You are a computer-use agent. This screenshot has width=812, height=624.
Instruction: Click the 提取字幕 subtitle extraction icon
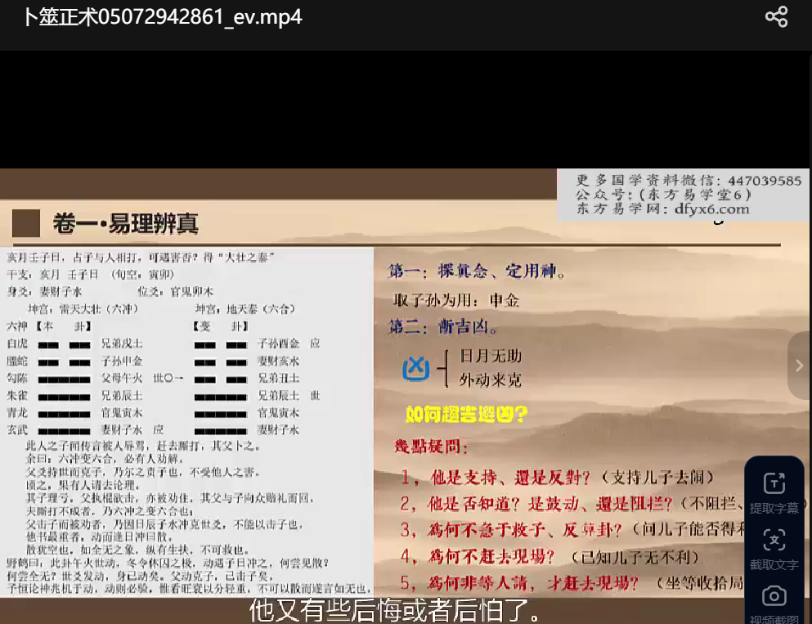pos(774,483)
